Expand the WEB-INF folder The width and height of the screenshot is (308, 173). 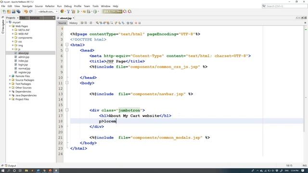13,34
